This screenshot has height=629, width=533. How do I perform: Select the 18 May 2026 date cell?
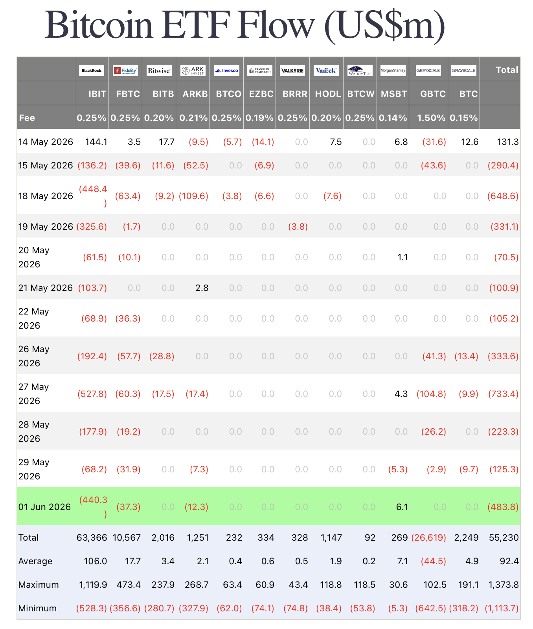click(x=46, y=196)
